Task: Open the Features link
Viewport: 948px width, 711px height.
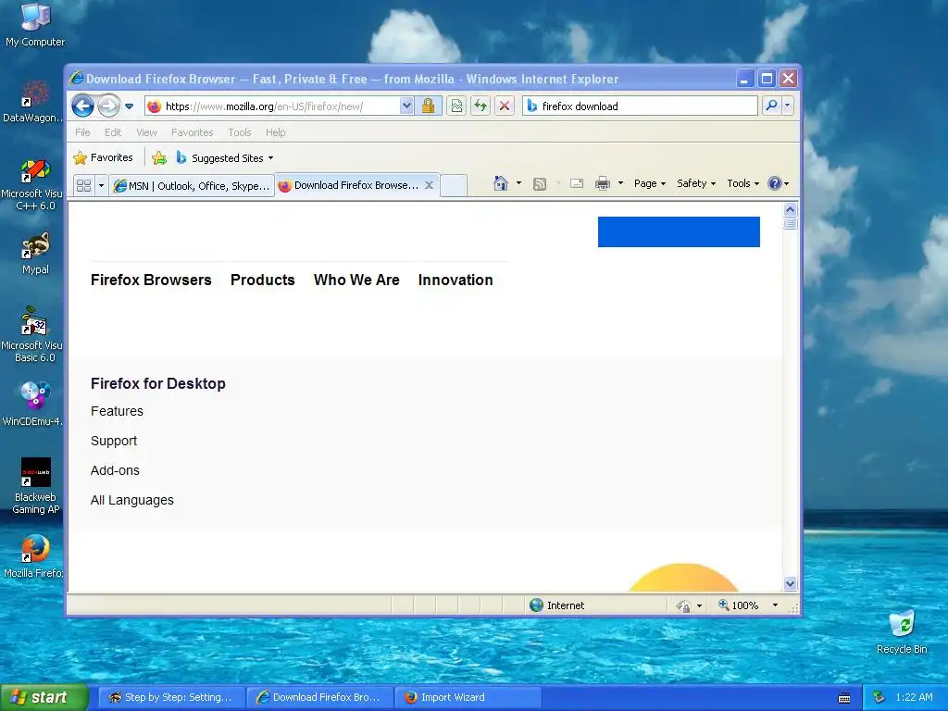Action: coord(117,411)
